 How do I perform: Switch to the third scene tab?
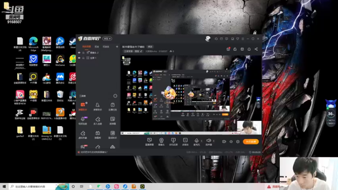[106, 47]
